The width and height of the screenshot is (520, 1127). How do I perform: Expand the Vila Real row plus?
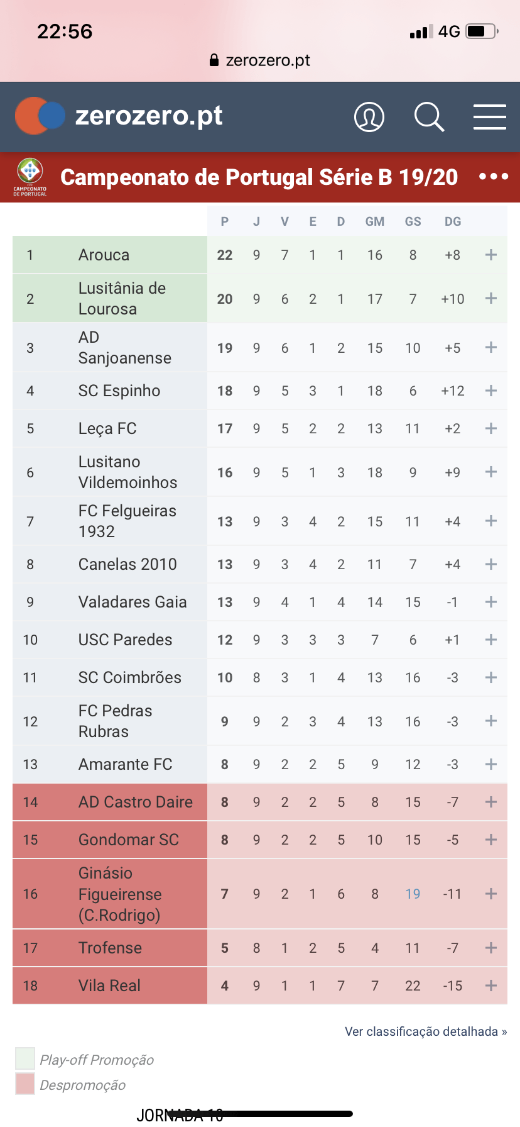[x=491, y=985]
